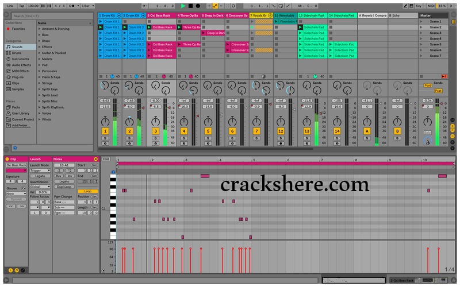Image resolution: width=460 pixels, height=287 pixels.
Task: Toggle track 5 Track Activator button
Action: click(x=208, y=131)
